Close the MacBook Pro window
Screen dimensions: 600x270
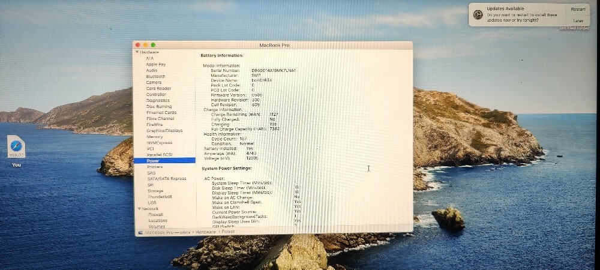[x=138, y=45]
